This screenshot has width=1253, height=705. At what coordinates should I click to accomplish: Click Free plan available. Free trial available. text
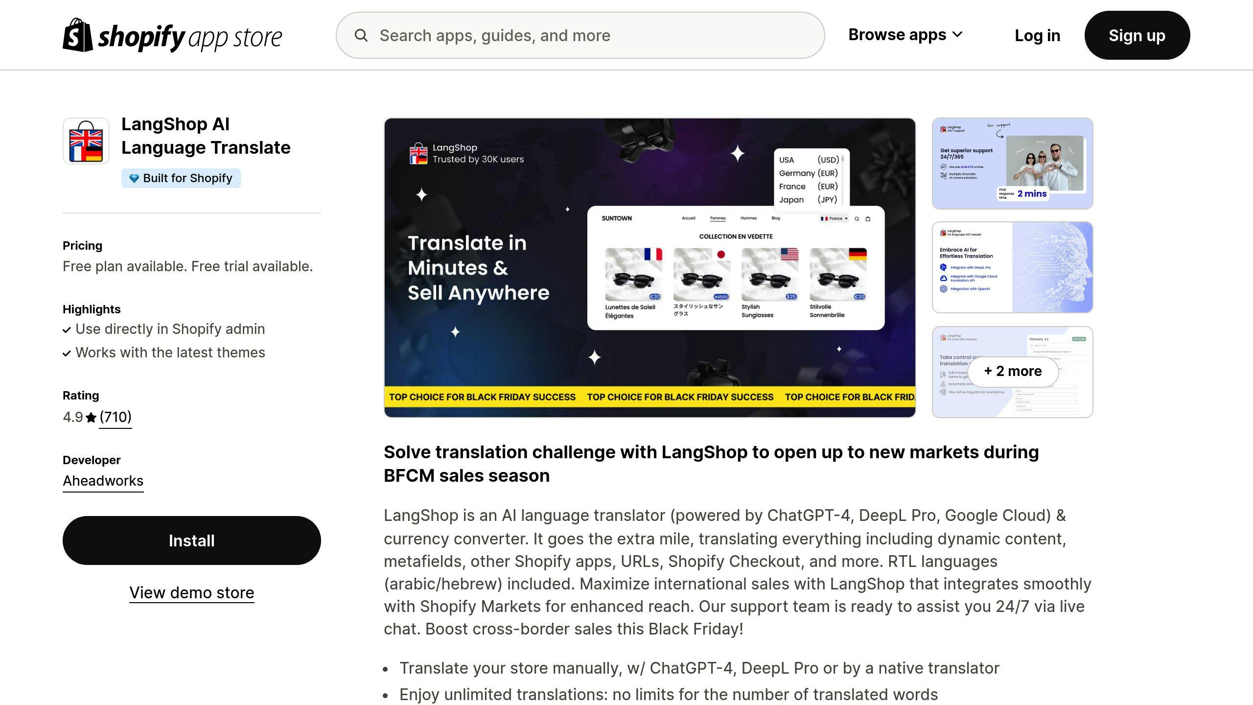coord(188,266)
